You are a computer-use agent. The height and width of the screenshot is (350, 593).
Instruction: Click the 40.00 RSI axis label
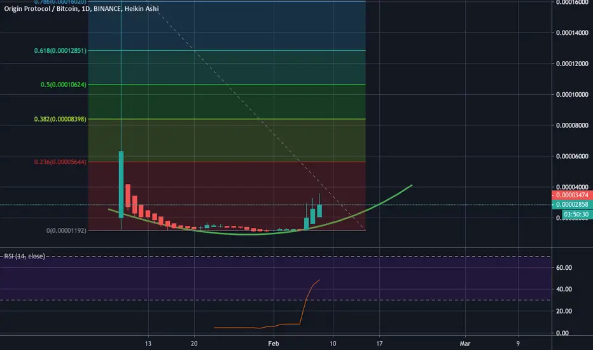click(564, 289)
